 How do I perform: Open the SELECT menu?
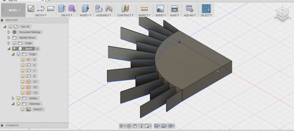(206, 15)
